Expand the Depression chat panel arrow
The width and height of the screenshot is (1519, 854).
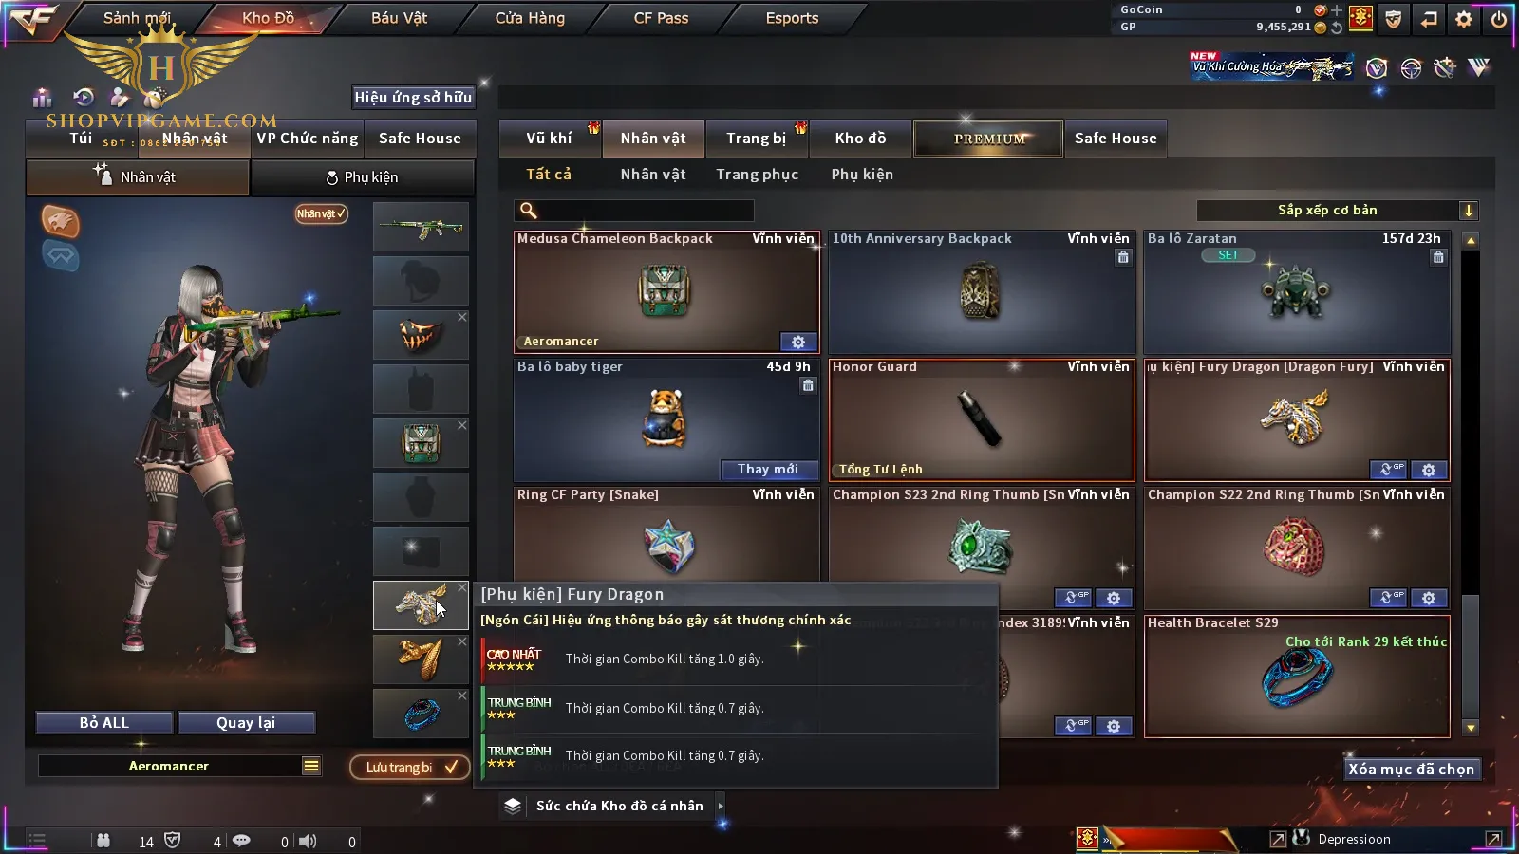click(x=1493, y=839)
